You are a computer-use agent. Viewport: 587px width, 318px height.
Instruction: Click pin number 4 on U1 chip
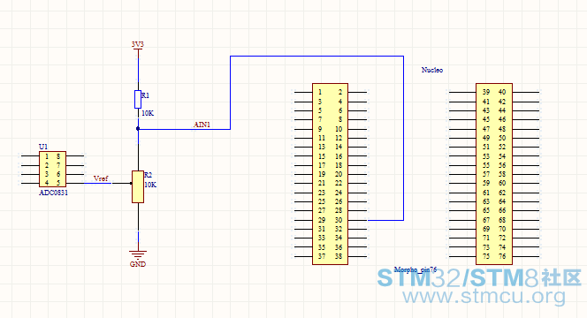(x=47, y=183)
